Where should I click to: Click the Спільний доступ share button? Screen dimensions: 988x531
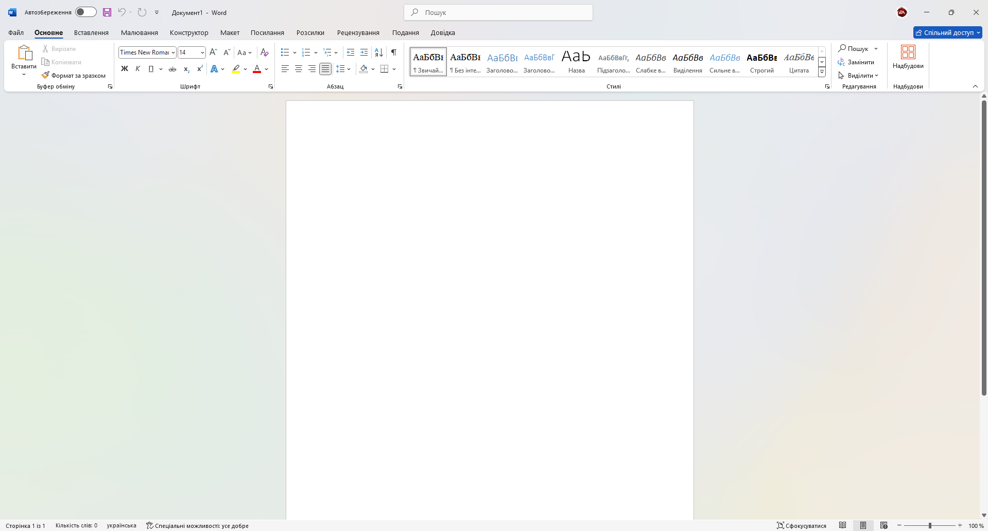(x=947, y=32)
